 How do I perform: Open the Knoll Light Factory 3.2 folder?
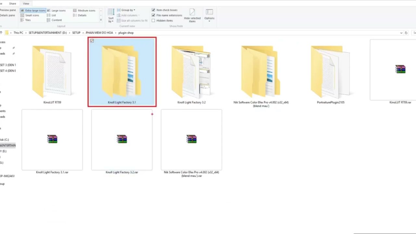pos(191,72)
